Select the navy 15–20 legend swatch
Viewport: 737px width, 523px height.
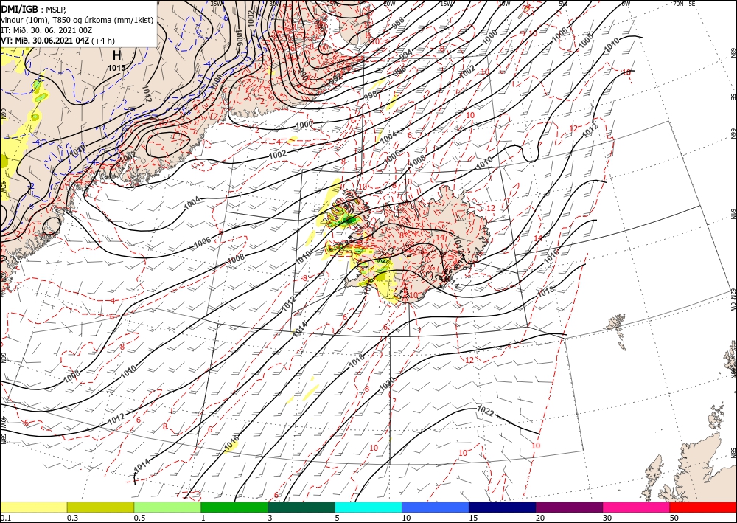pyautogui.click(x=503, y=507)
